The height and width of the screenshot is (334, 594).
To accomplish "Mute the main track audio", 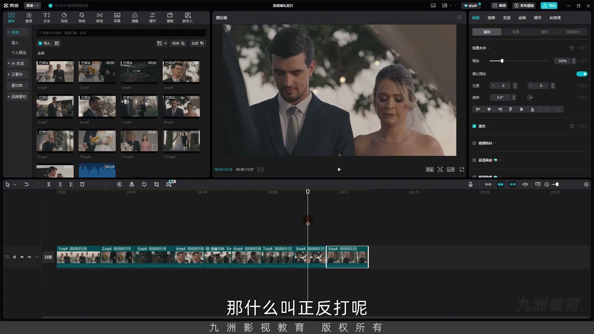I will click(x=29, y=257).
